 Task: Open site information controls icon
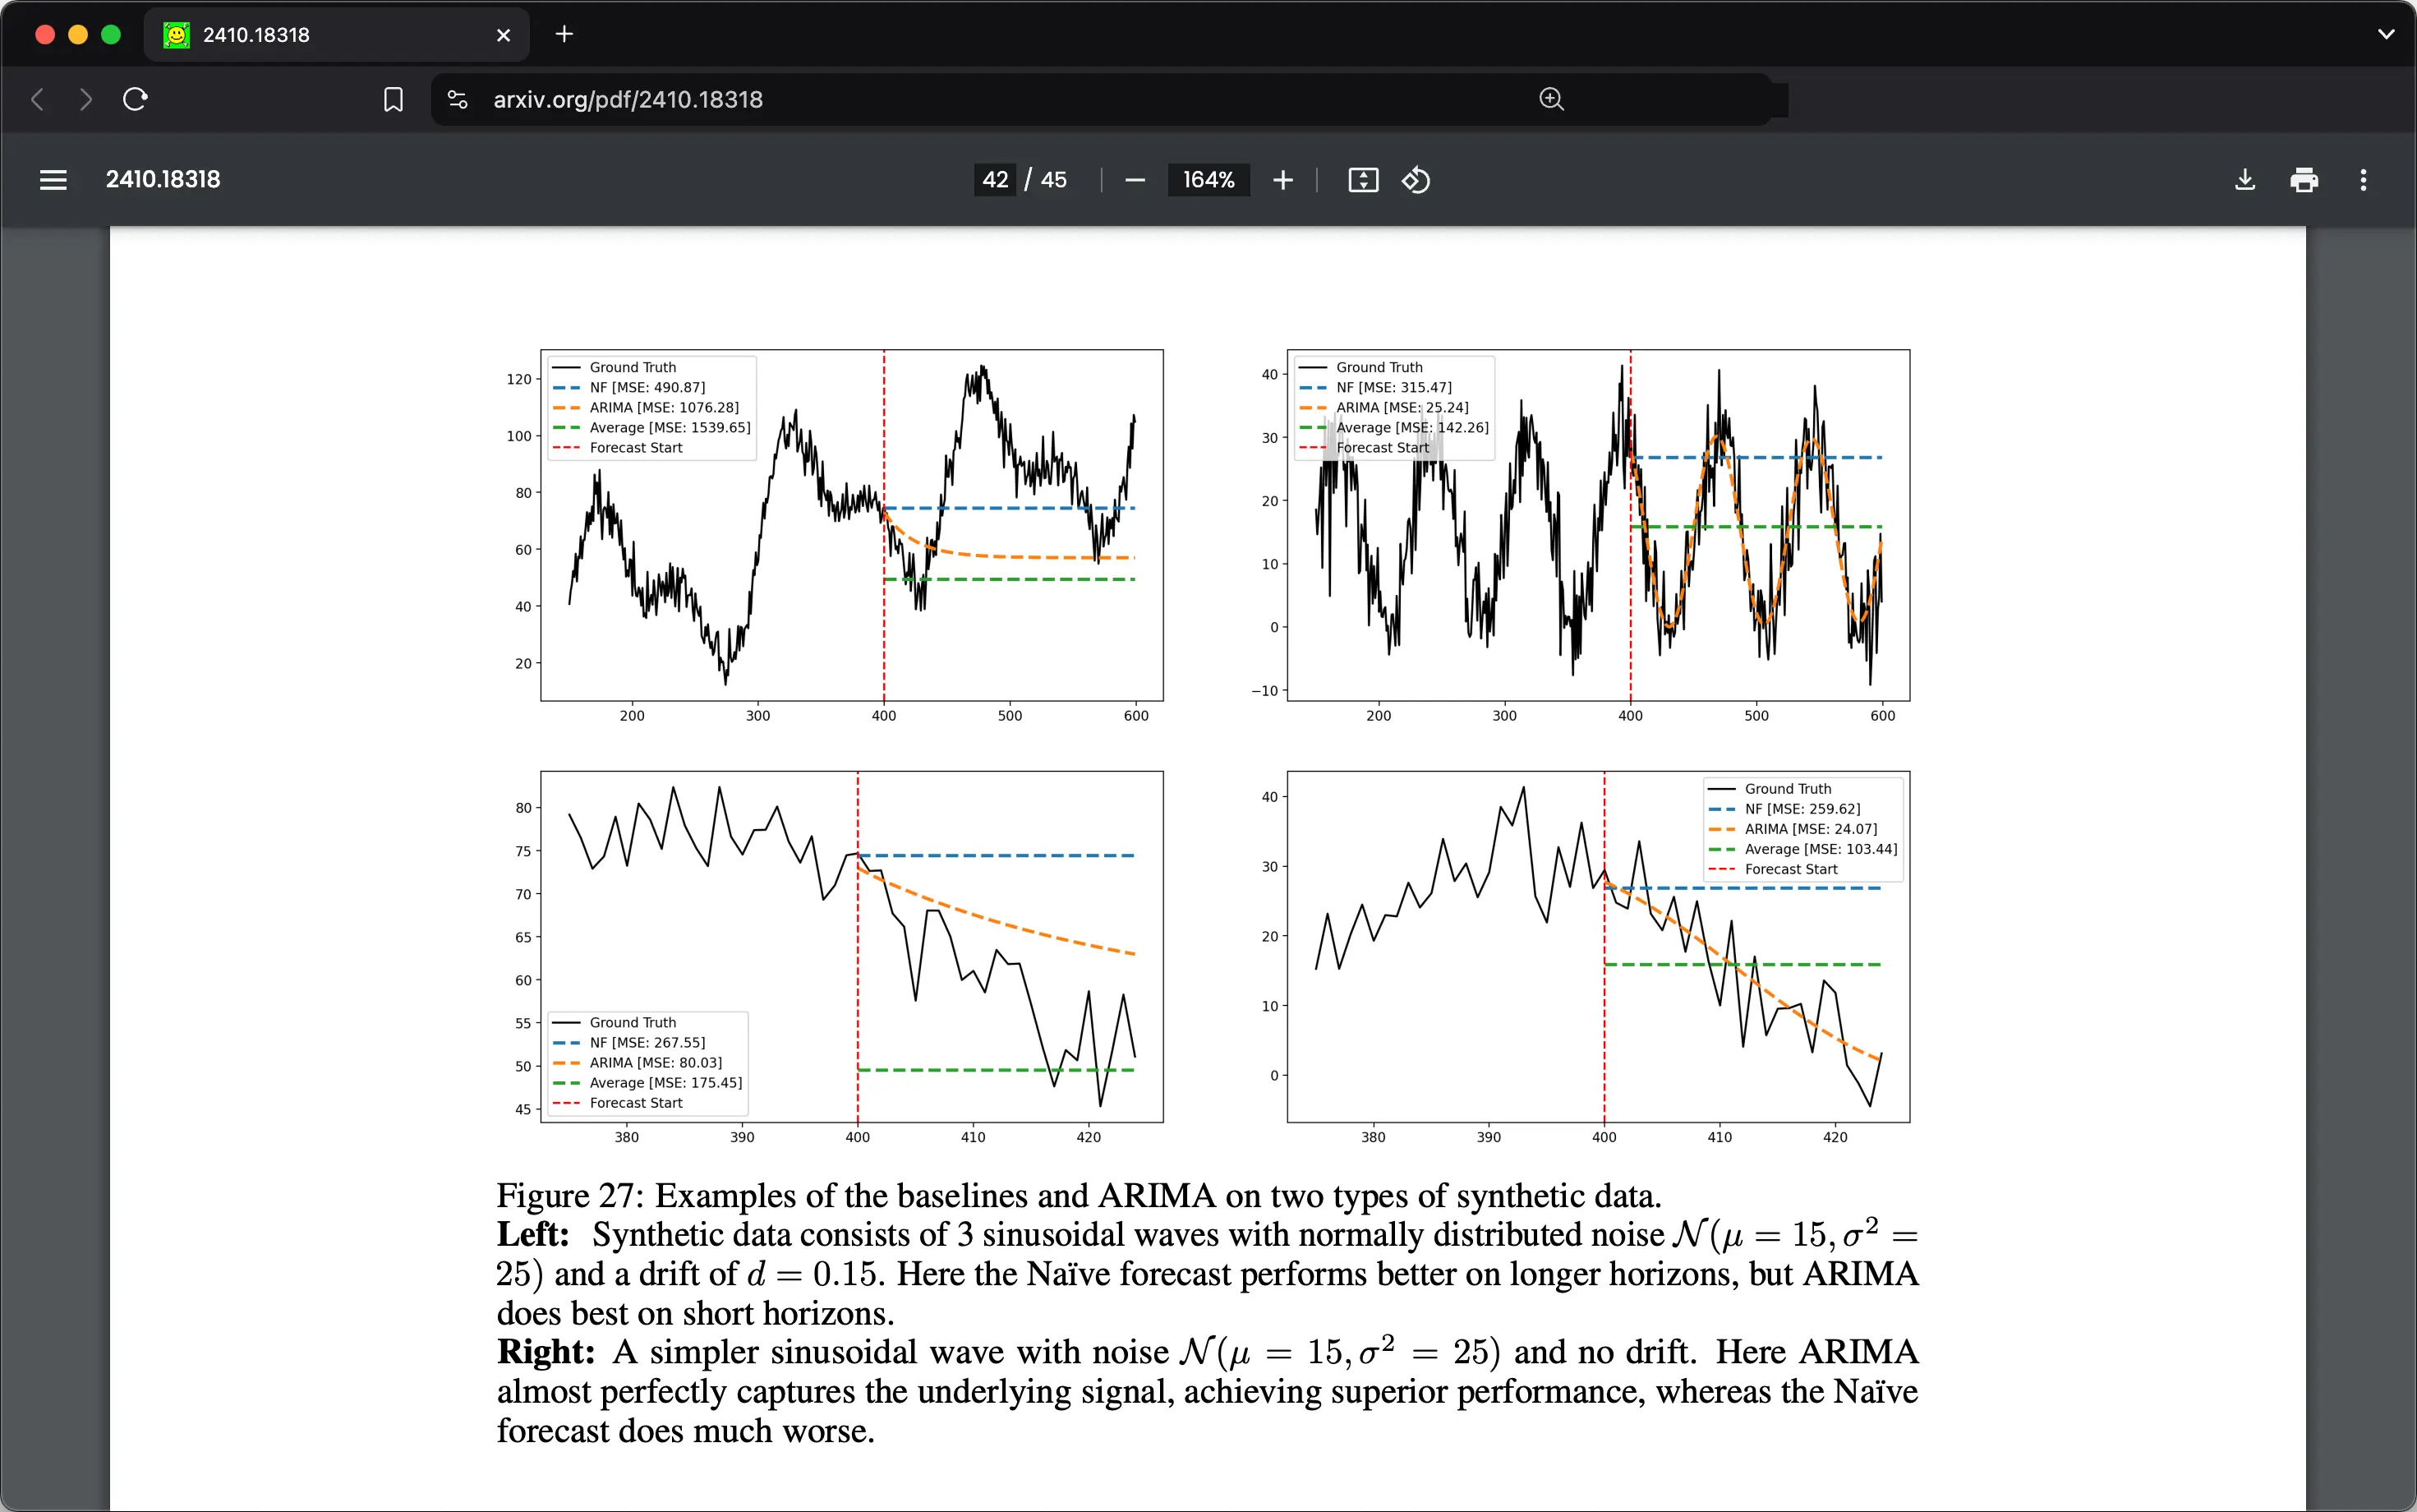(x=458, y=99)
